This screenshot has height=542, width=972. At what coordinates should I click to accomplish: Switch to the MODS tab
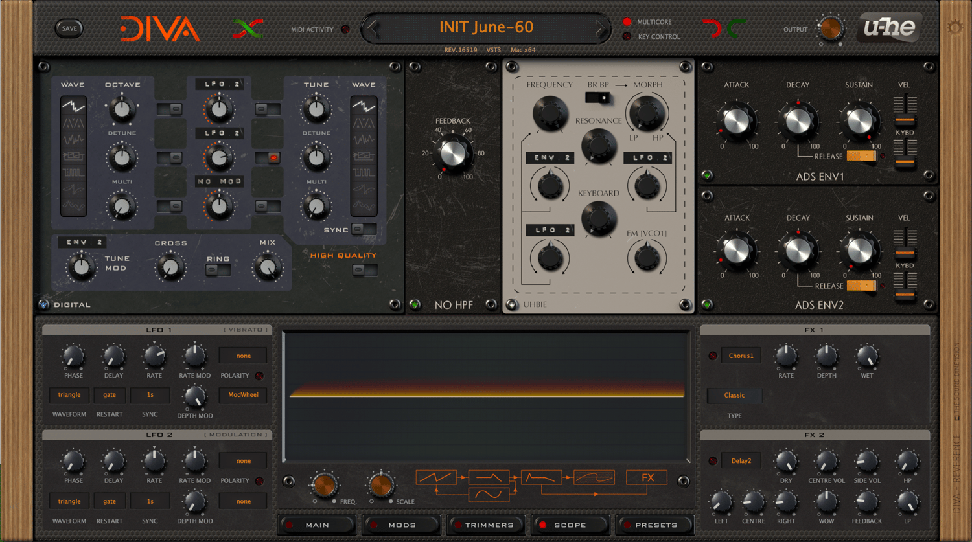pos(402,525)
